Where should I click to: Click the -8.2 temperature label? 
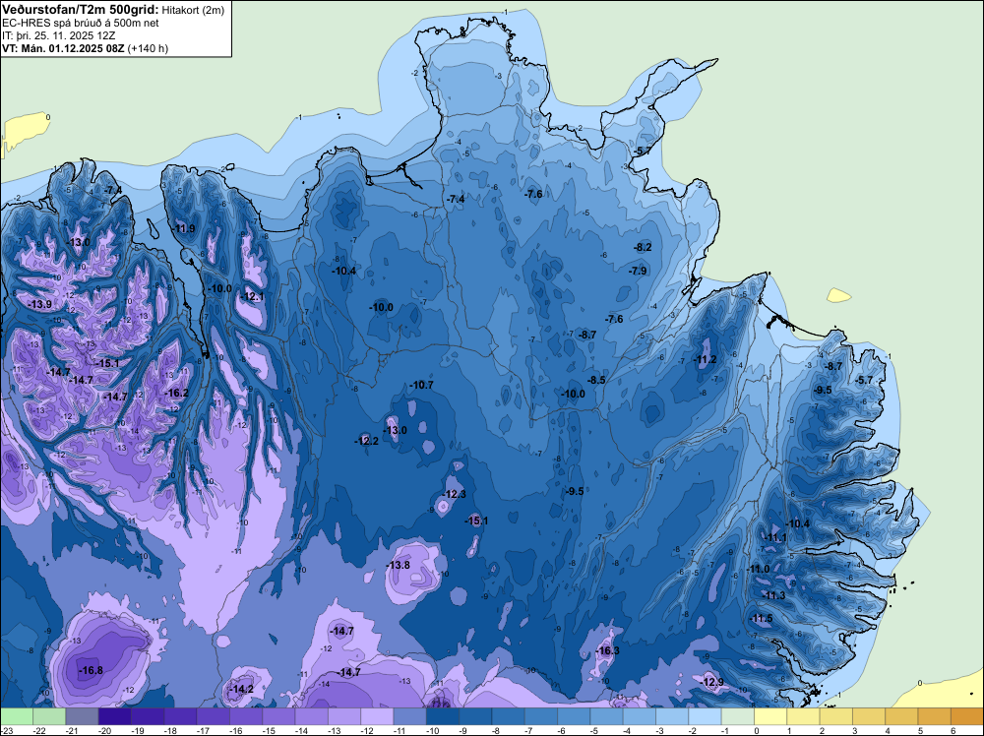(x=643, y=247)
